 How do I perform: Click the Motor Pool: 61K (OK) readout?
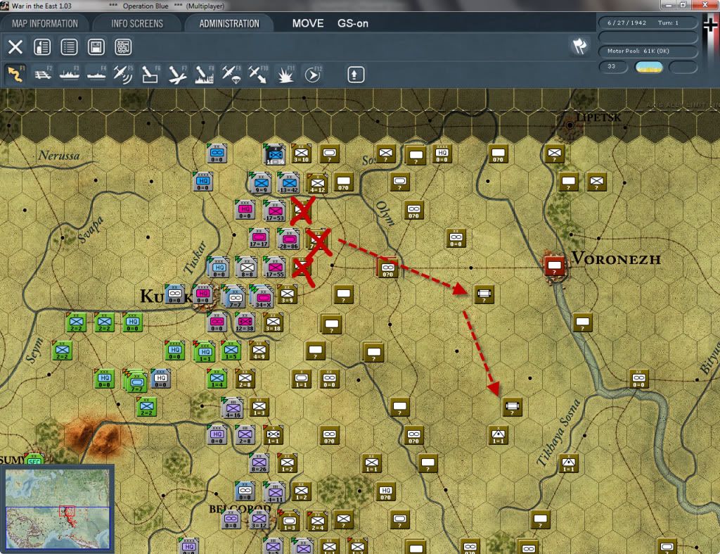638,51
